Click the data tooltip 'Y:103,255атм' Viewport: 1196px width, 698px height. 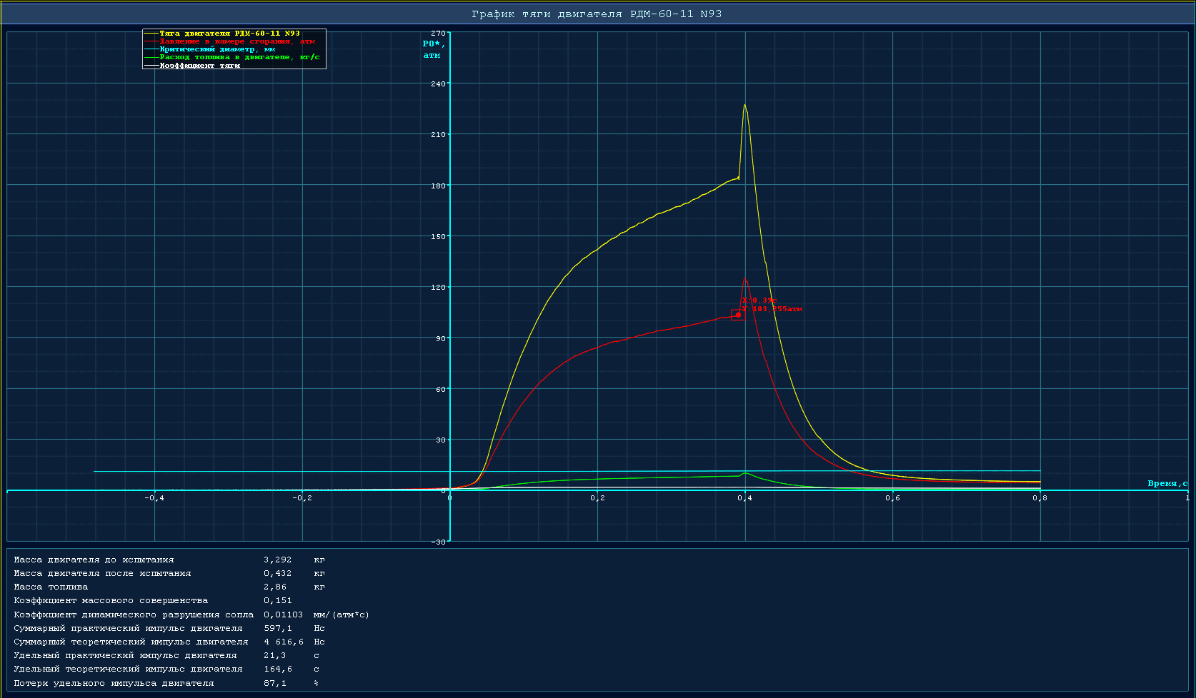(x=772, y=309)
